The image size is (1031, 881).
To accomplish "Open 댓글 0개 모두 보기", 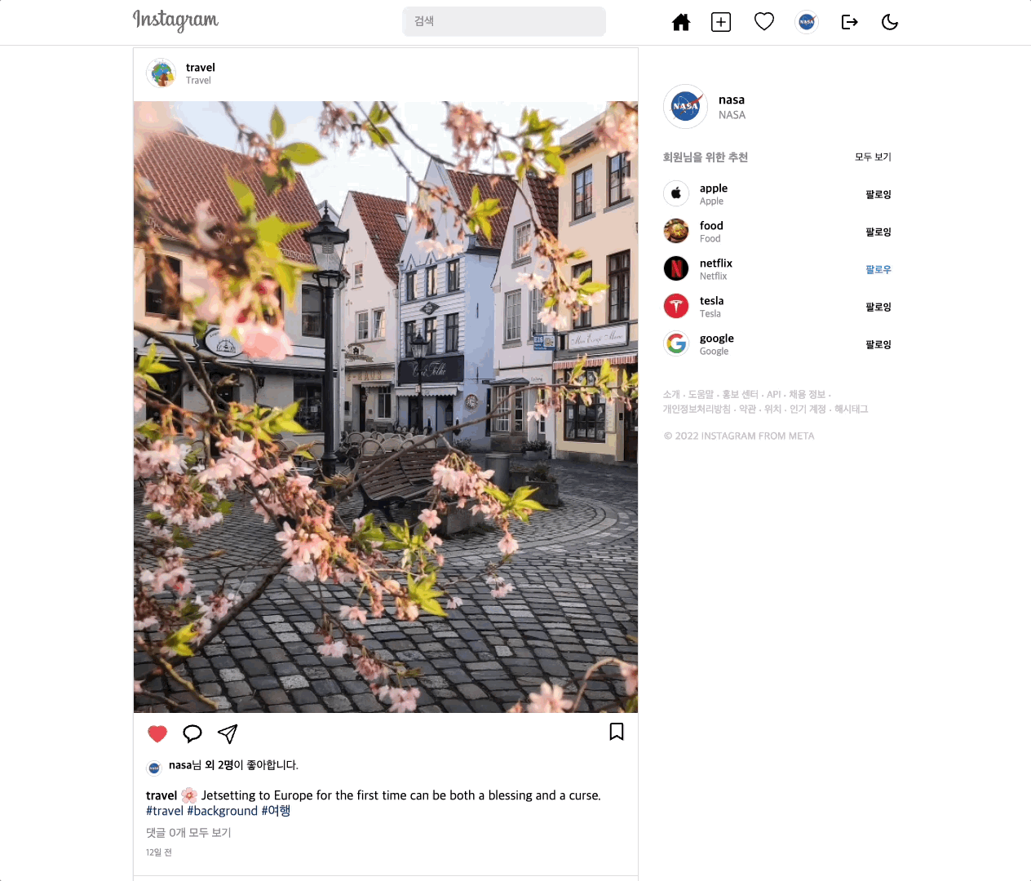I will pos(188,833).
